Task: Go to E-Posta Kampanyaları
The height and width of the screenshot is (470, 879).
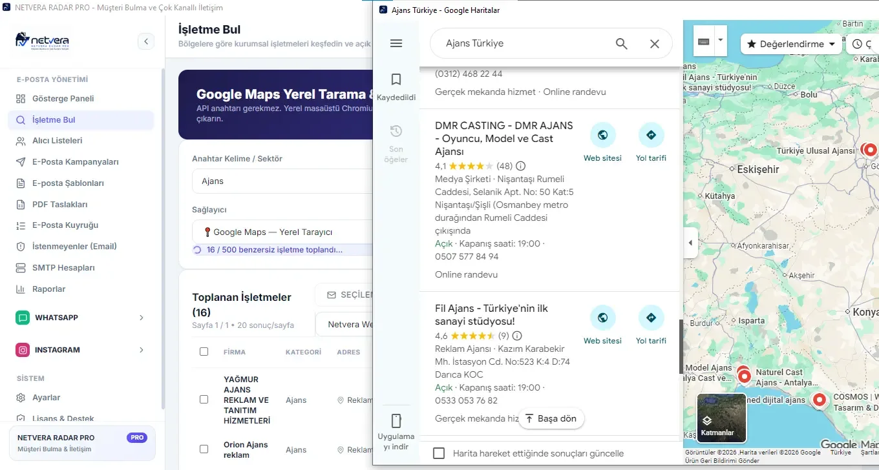Action: click(81, 162)
